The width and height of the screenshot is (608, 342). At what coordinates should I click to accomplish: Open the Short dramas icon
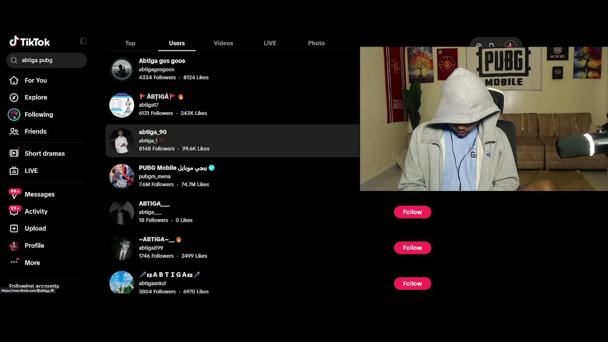coord(14,153)
